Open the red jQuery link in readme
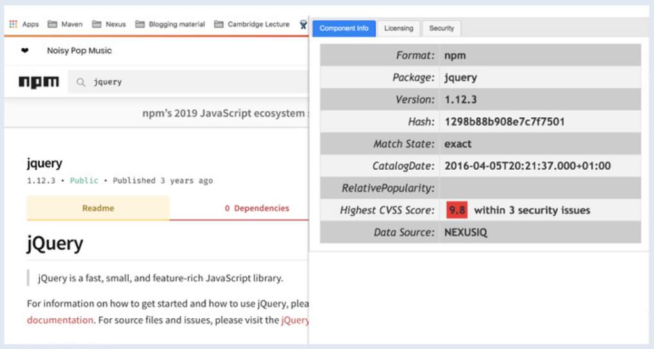The height and width of the screenshot is (349, 654). point(295,320)
